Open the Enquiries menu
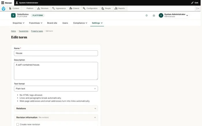202x126 pixels. click(x=18, y=23)
